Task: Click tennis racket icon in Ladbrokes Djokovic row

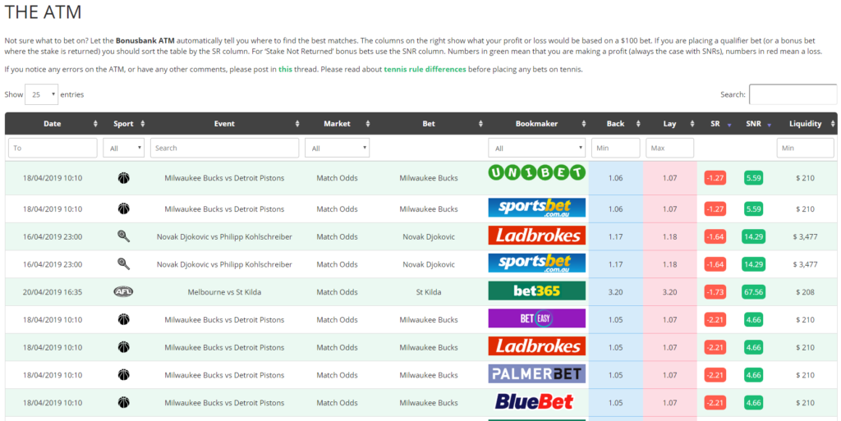Action: click(x=123, y=236)
